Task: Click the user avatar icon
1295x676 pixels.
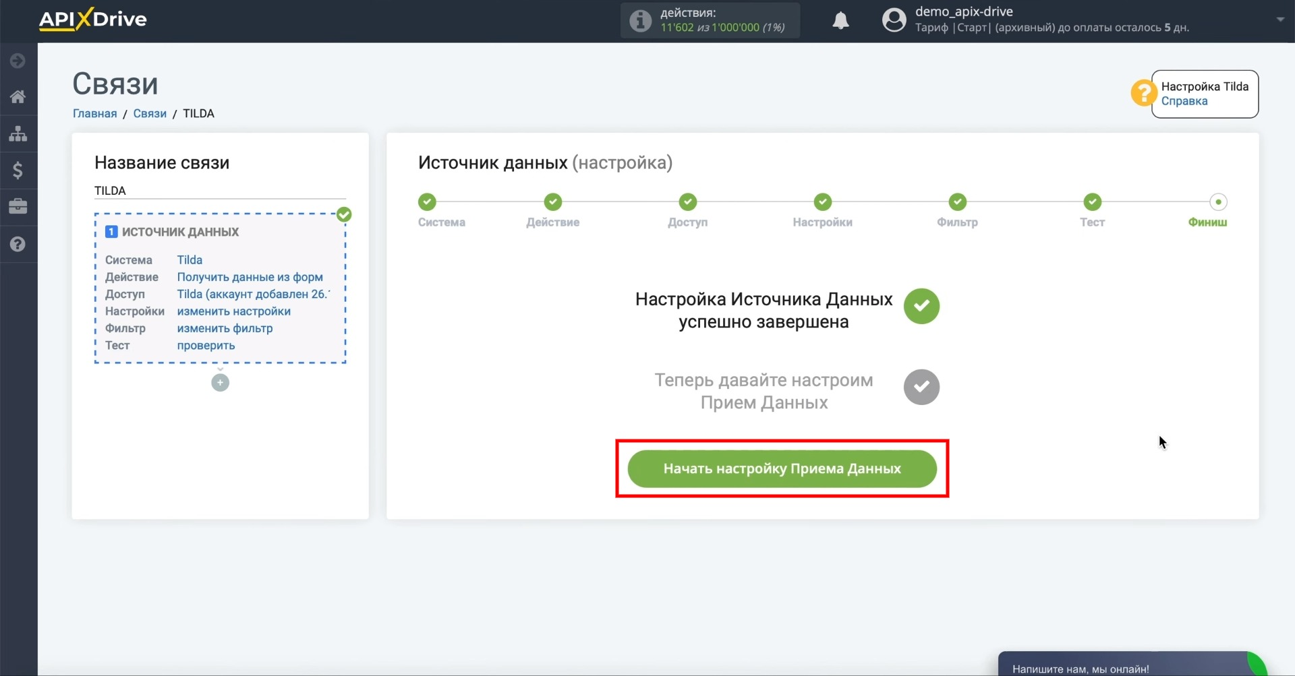Action: click(x=894, y=20)
